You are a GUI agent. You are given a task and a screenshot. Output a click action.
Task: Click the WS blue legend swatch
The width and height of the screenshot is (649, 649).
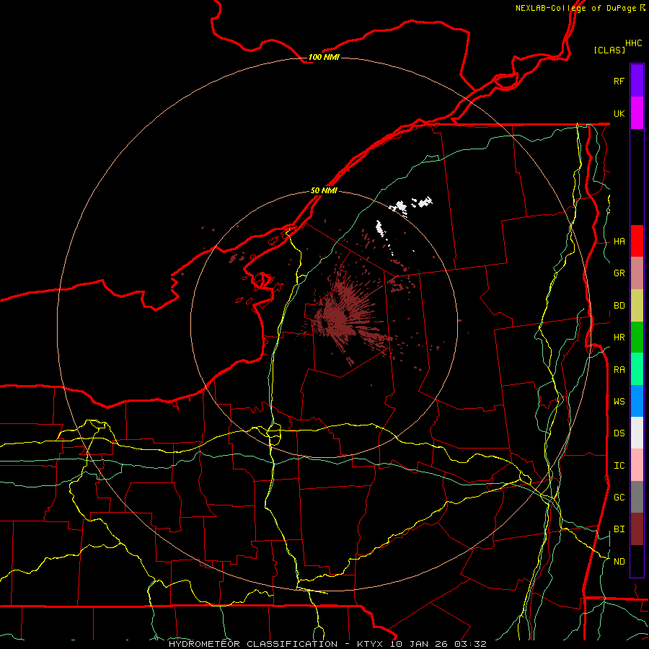pyautogui.click(x=637, y=401)
